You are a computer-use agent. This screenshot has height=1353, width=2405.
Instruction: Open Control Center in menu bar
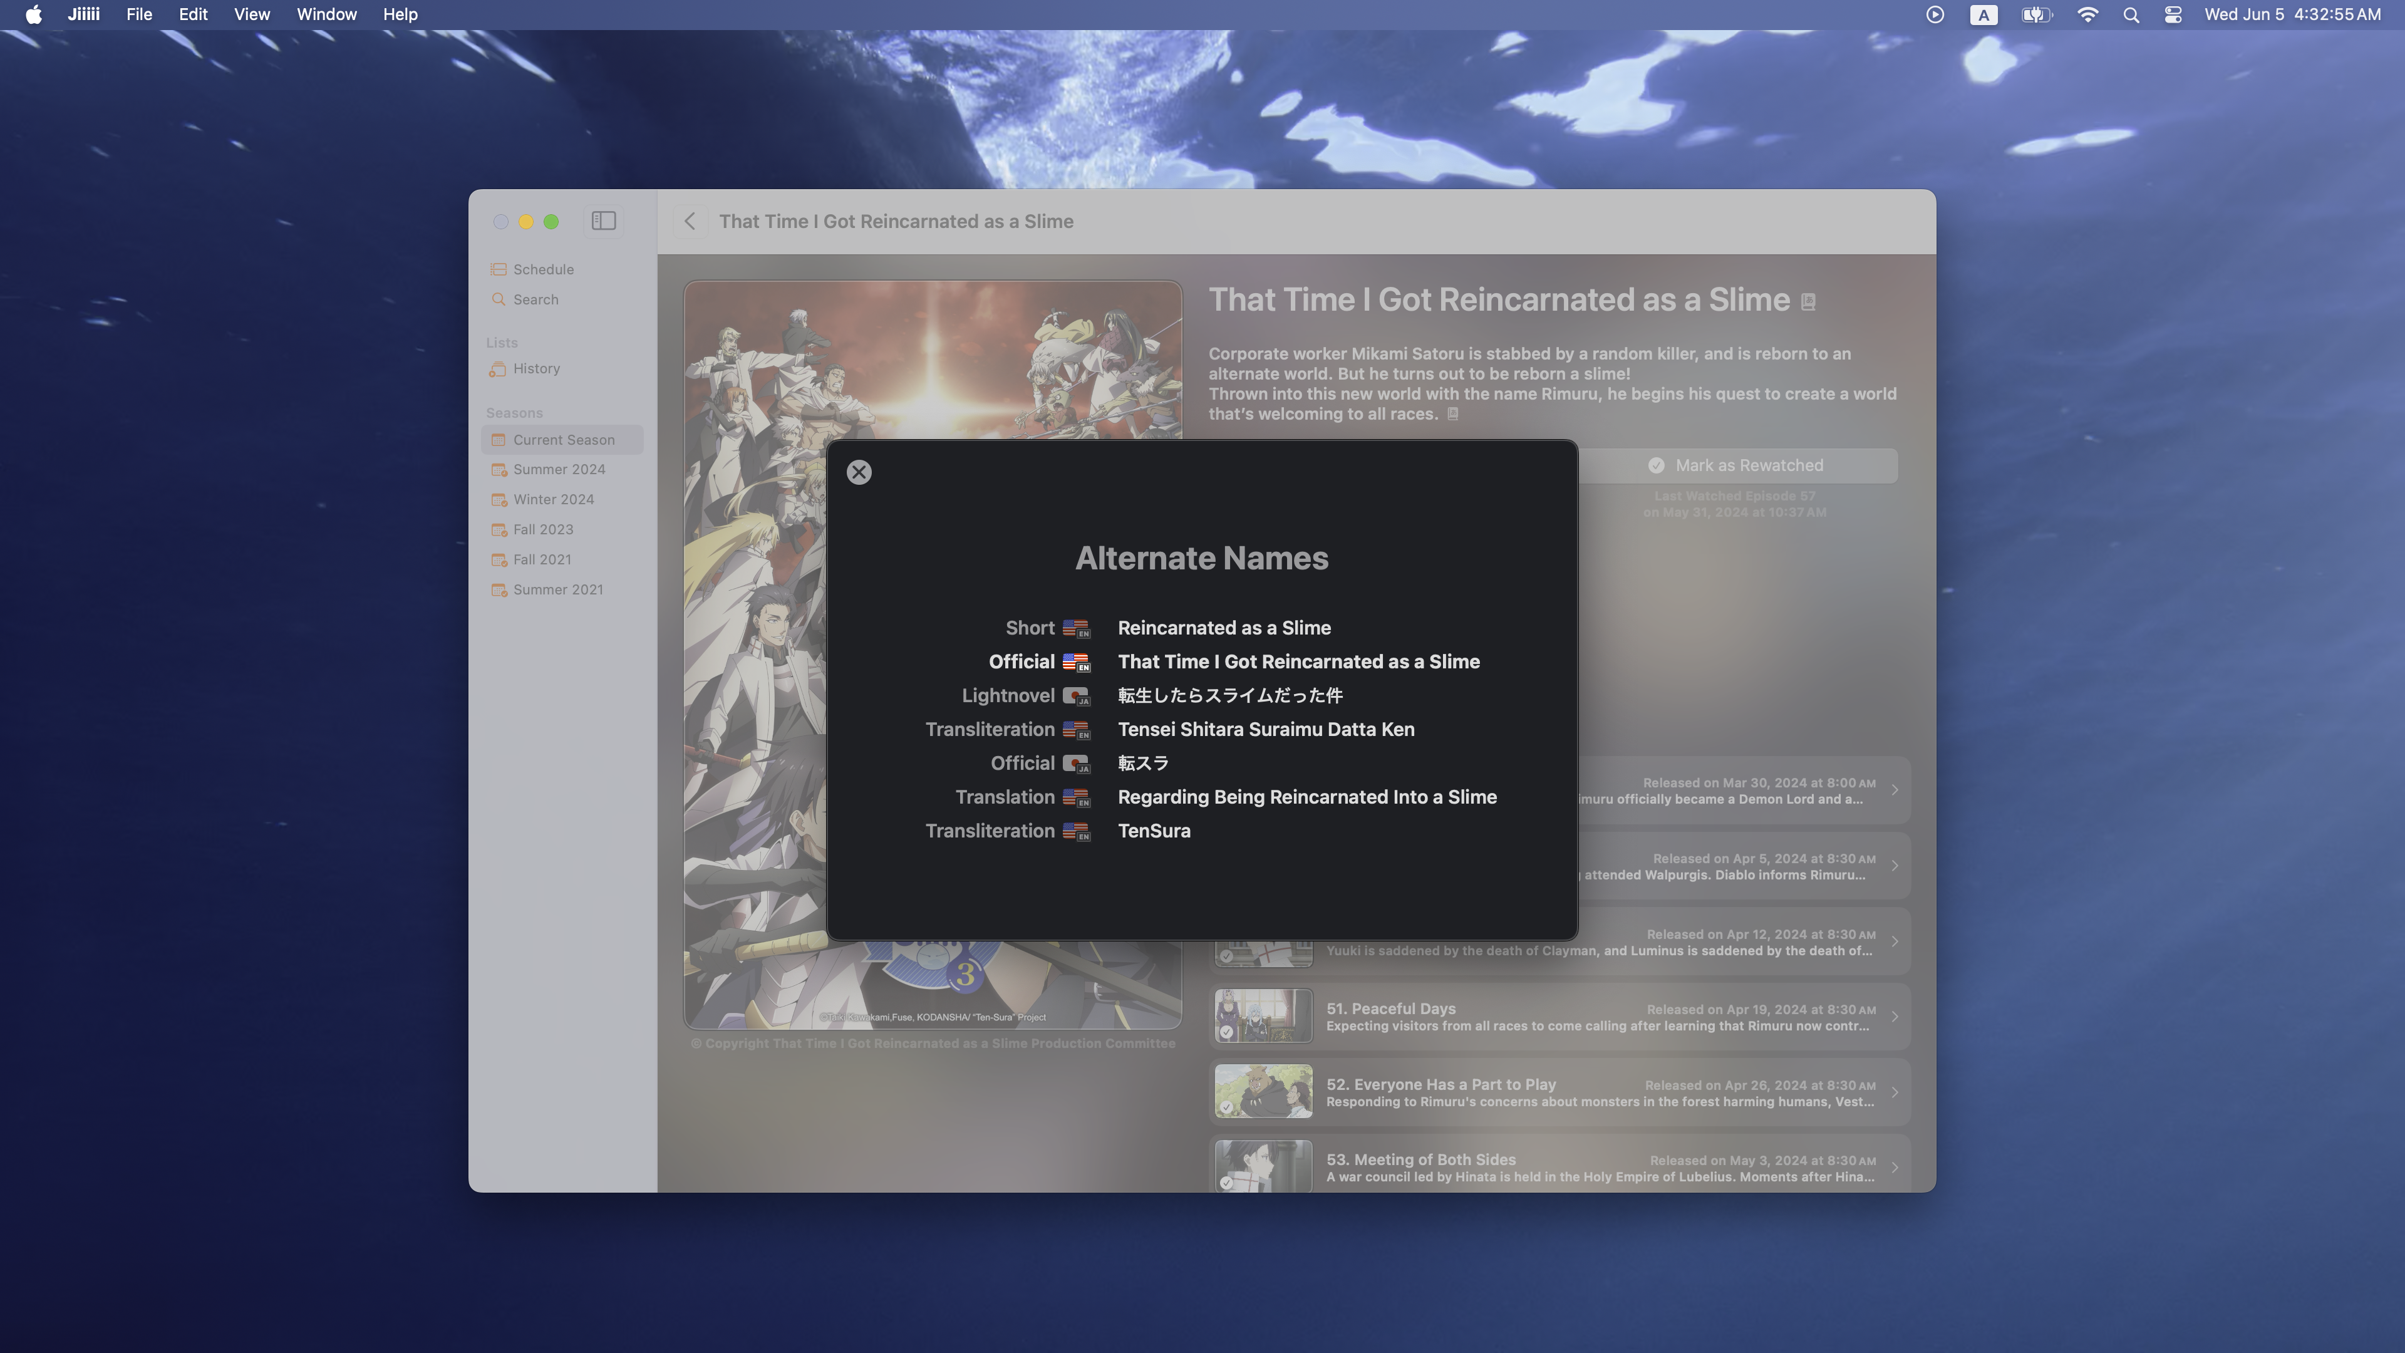pos(2173,15)
